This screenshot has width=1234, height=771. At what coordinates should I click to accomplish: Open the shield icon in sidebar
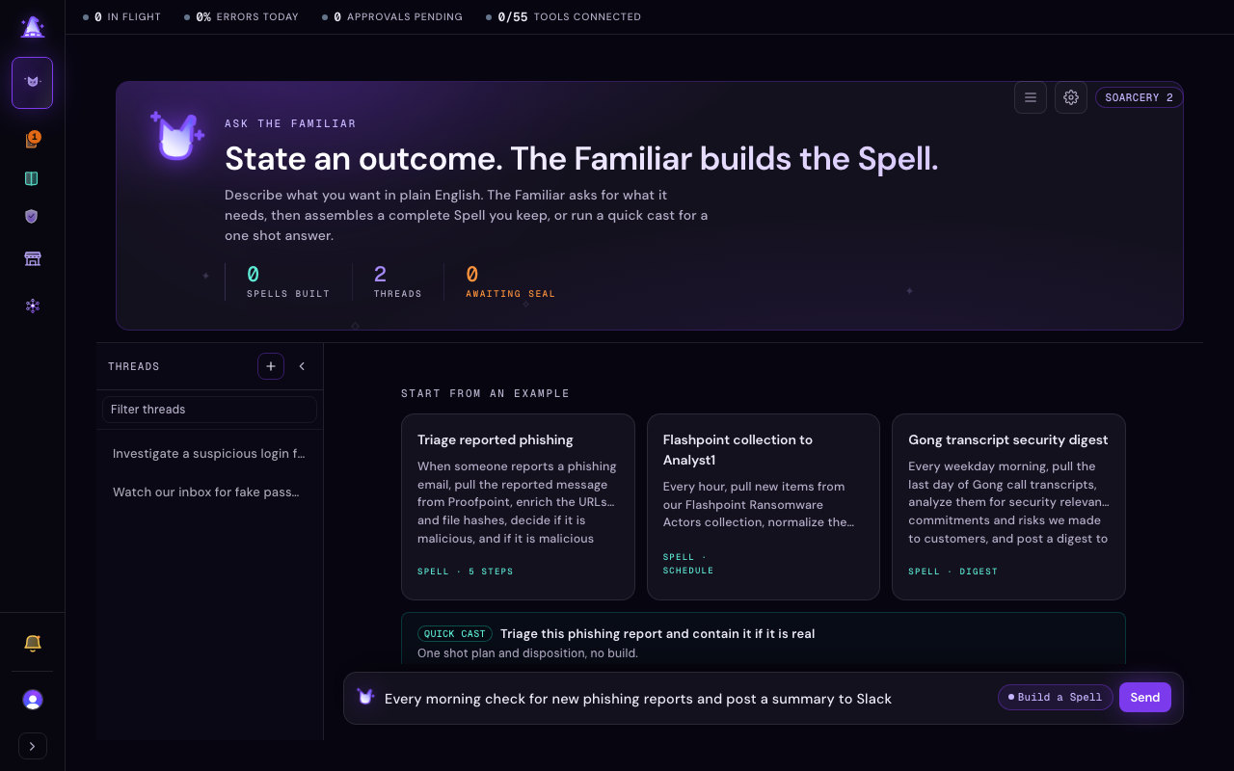[32, 216]
